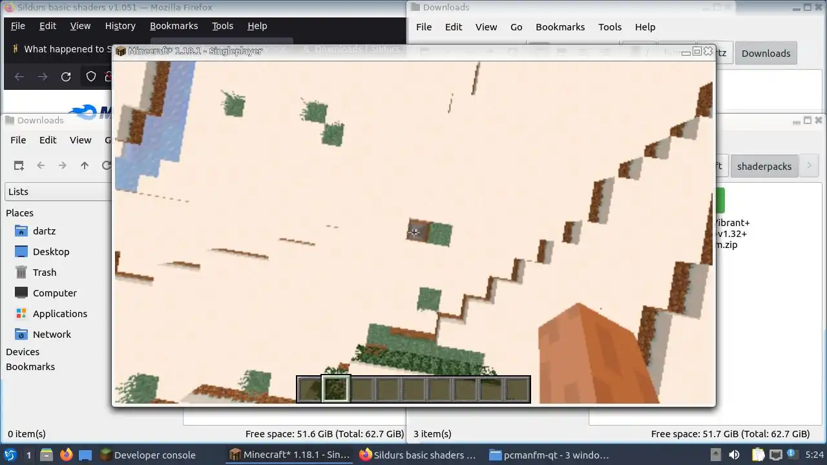Select the first hotbar slot in Minecraft
Image resolution: width=827 pixels, height=465 pixels.
[310, 389]
